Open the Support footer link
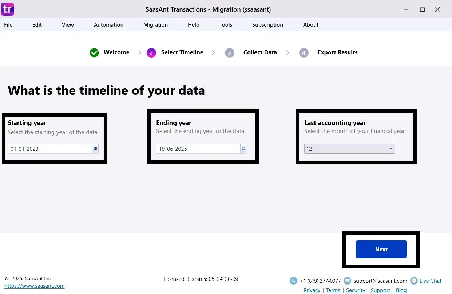The width and height of the screenshot is (452, 294). pyautogui.click(x=380, y=290)
